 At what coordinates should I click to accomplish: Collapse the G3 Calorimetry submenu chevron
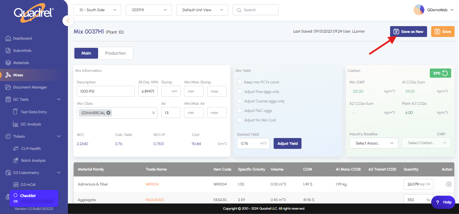coord(59,173)
